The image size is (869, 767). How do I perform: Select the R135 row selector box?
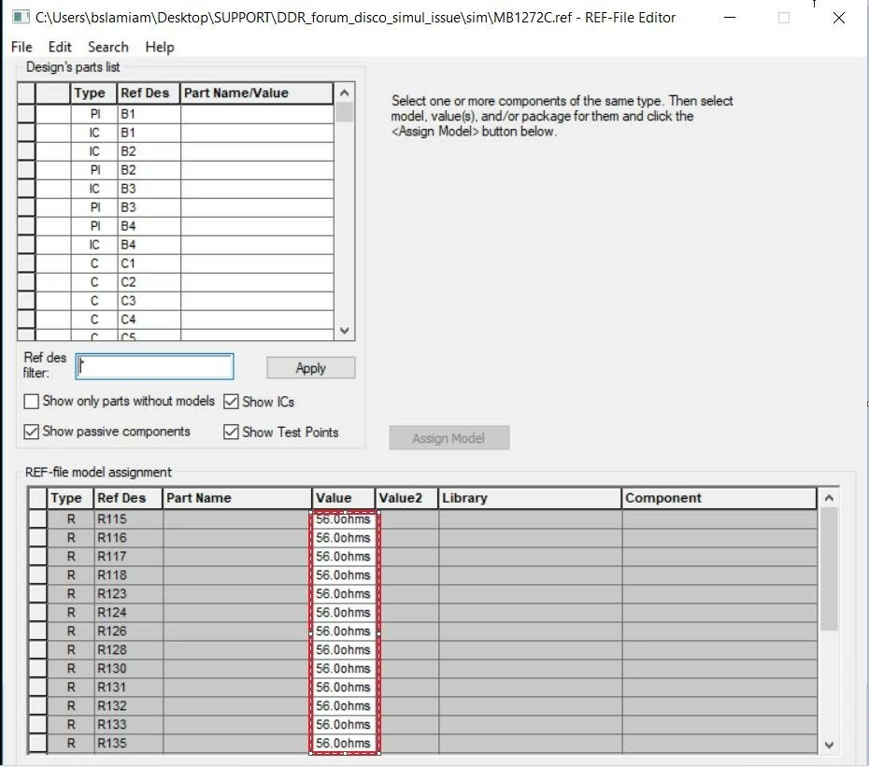[37, 743]
